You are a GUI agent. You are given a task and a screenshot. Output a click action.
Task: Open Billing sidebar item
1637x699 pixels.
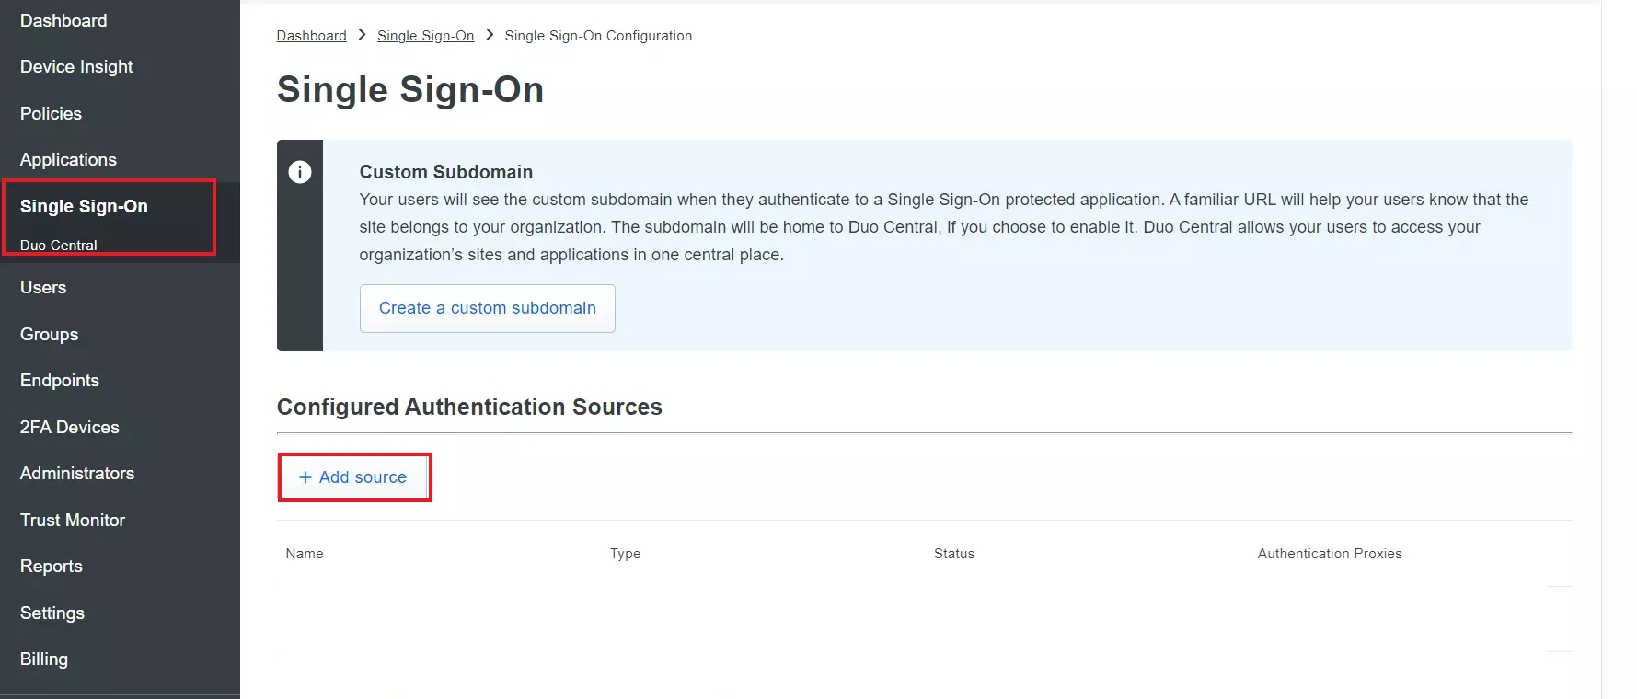pyautogui.click(x=44, y=659)
